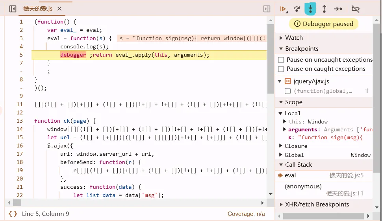Click the 'Line 5, Column 9' status text
The image size is (382, 221).
tap(46, 214)
